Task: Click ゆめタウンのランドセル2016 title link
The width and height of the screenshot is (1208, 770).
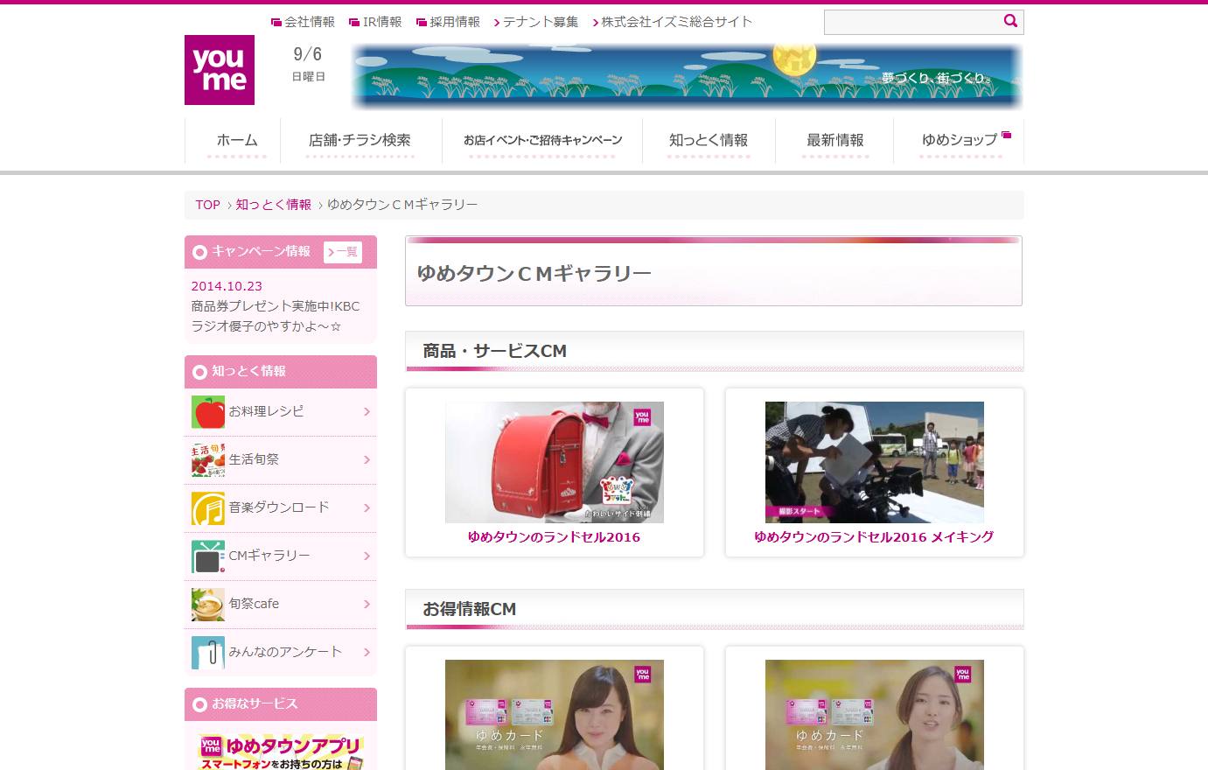Action: [554, 537]
